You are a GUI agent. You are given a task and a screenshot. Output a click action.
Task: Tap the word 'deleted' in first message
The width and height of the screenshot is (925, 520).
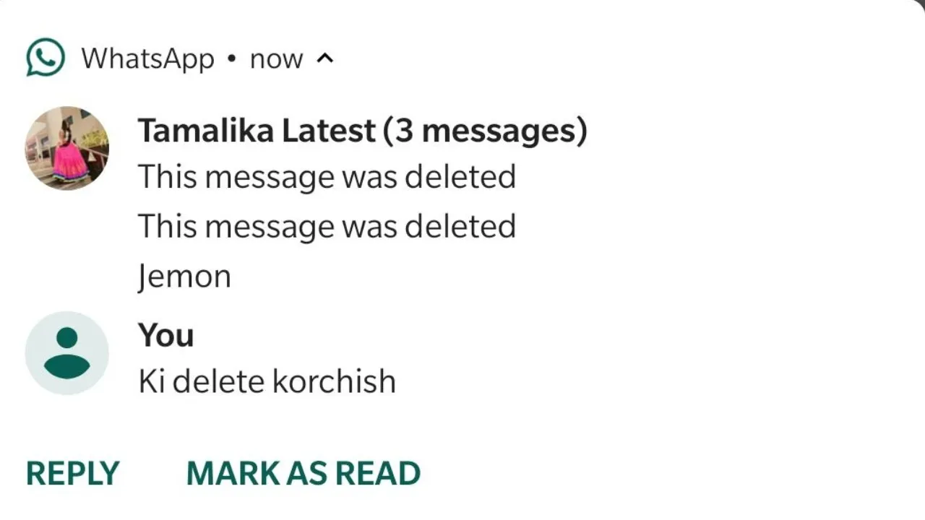pyautogui.click(x=460, y=177)
